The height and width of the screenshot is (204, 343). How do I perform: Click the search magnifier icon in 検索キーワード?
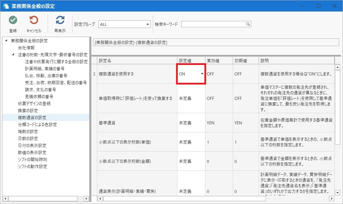248,24
